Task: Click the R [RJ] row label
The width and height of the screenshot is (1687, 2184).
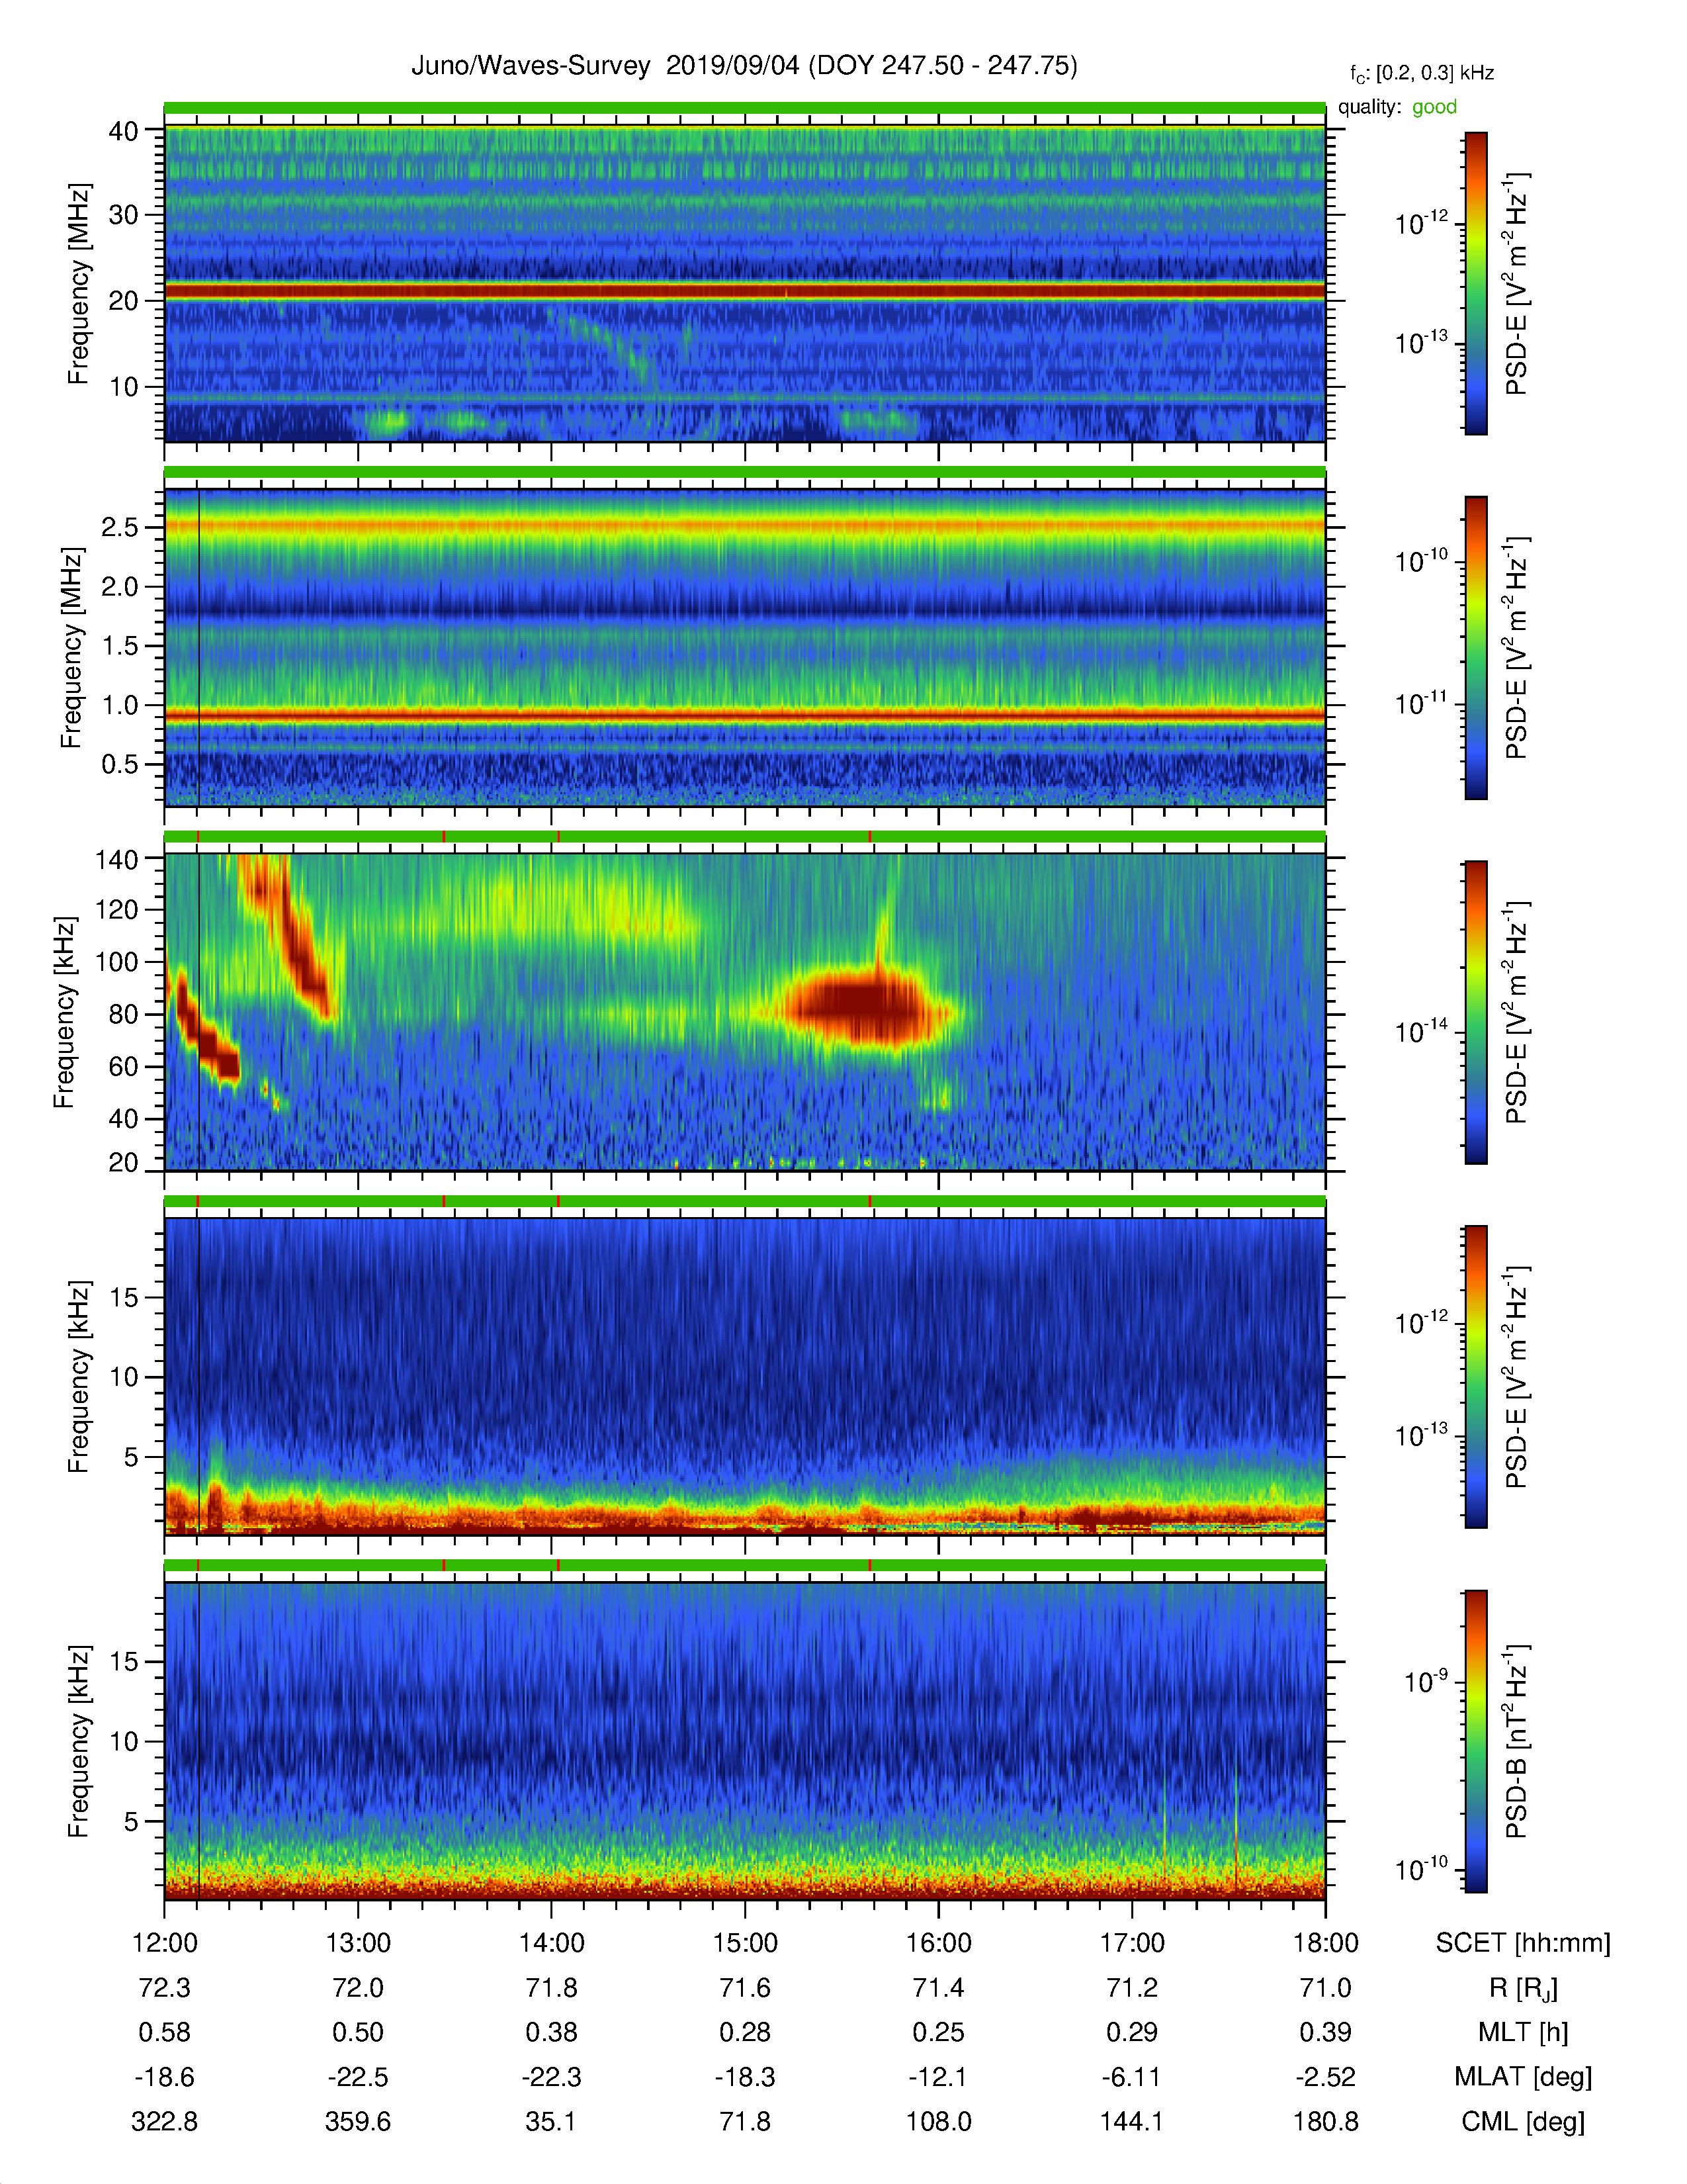Action: 1523,1988
